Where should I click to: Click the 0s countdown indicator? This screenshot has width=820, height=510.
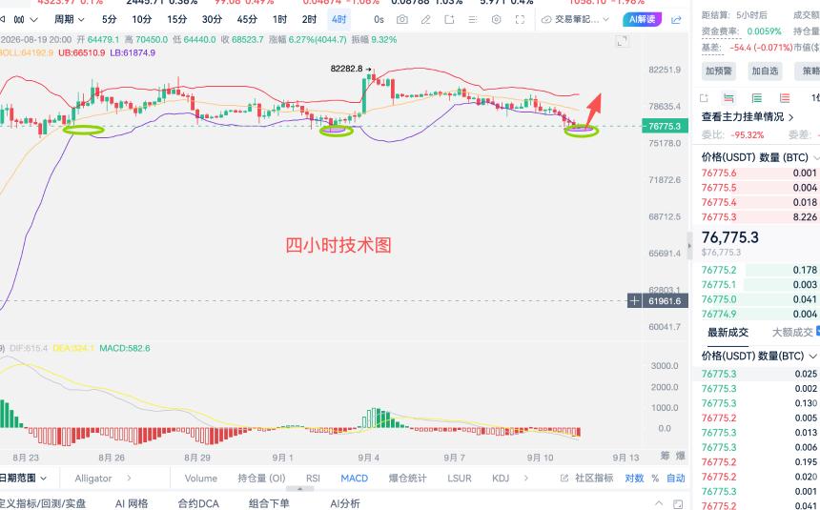pyautogui.click(x=379, y=19)
